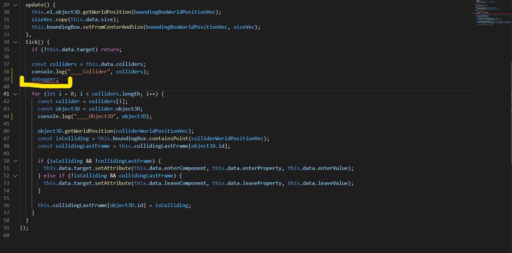Click the "____Collider" string literal
Image resolution: width=512 pixels, height=253 pixels.
(89, 72)
